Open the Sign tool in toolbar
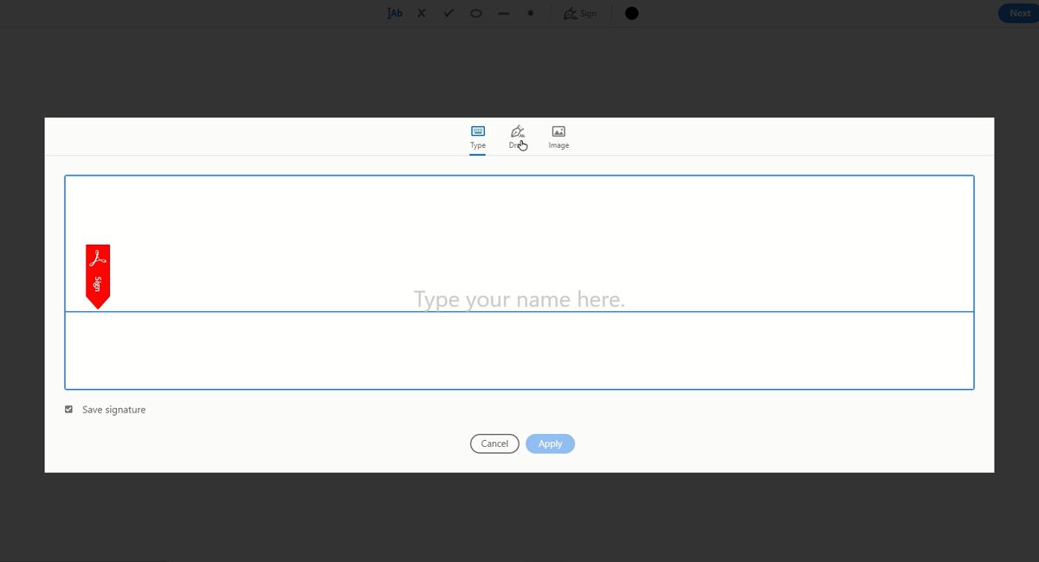The image size is (1039, 562). pos(580,13)
